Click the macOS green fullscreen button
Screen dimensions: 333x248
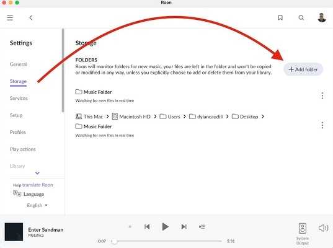tap(17, 2)
